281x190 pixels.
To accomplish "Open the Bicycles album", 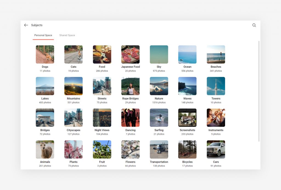I will pos(187,149).
